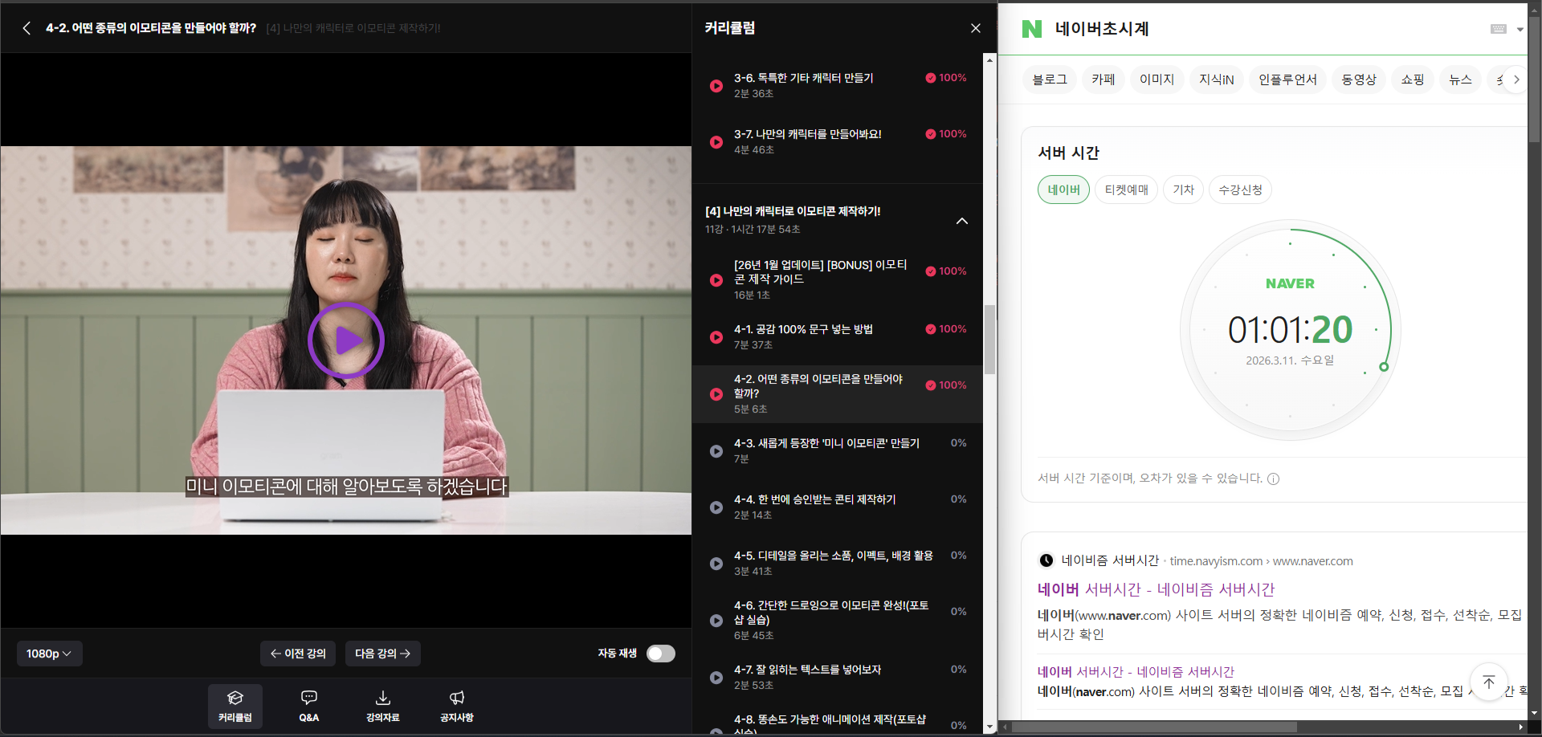
Task: Open the 1080p quality dropdown
Action: pyautogui.click(x=49, y=654)
